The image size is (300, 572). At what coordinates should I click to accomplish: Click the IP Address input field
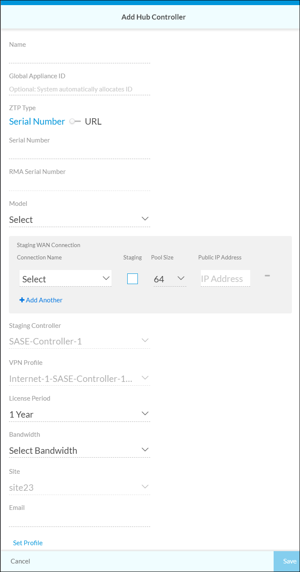[x=225, y=278]
